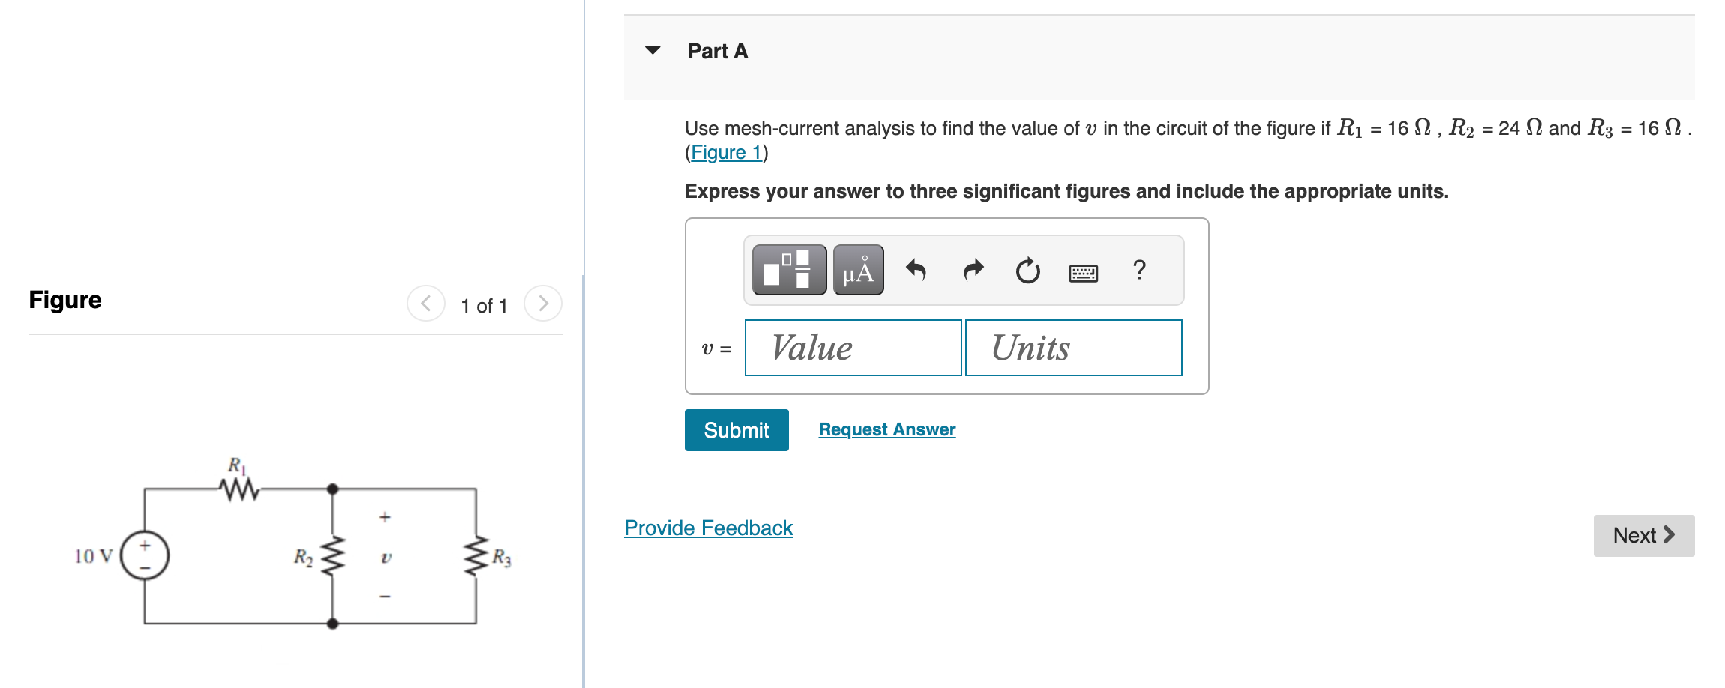Open Provide Feedback
Image resolution: width=1725 pixels, height=688 pixels.
click(x=707, y=528)
